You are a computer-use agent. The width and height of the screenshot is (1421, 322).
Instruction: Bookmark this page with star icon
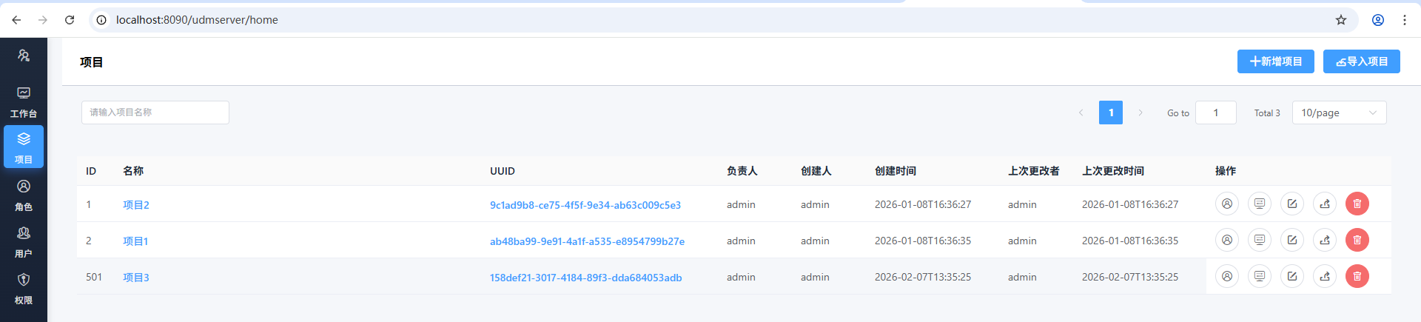1340,20
